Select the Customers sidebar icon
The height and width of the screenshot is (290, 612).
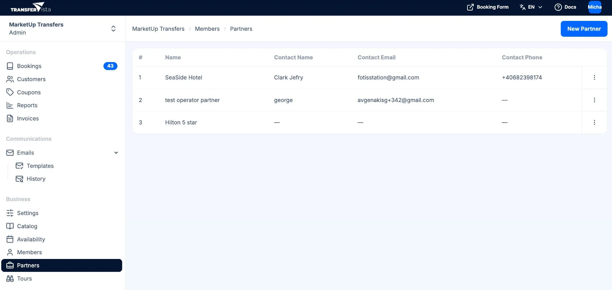pos(10,79)
